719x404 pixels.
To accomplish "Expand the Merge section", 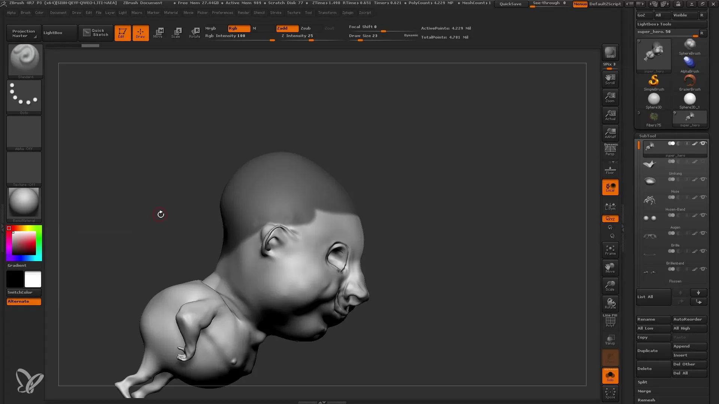I will (x=644, y=391).
